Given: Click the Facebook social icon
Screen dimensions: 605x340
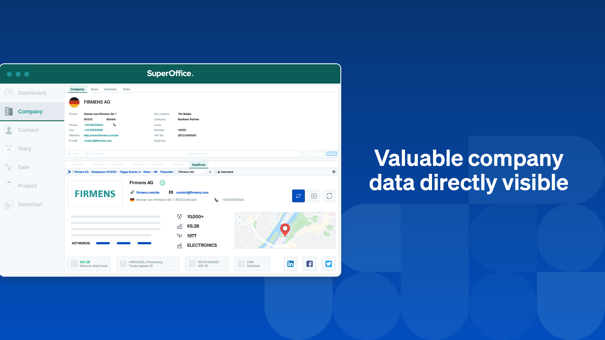Looking at the screenshot, I should click(x=309, y=263).
